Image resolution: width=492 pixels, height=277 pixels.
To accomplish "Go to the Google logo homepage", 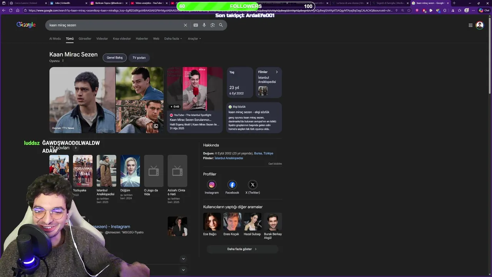I will point(26,25).
